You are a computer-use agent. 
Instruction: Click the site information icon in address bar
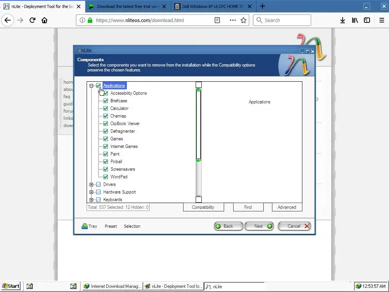(x=82, y=20)
